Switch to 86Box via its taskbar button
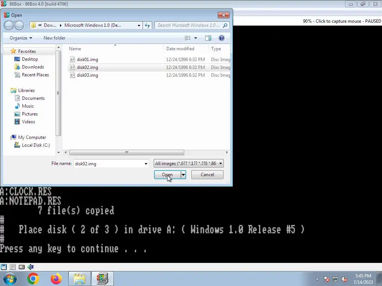 tap(102, 279)
